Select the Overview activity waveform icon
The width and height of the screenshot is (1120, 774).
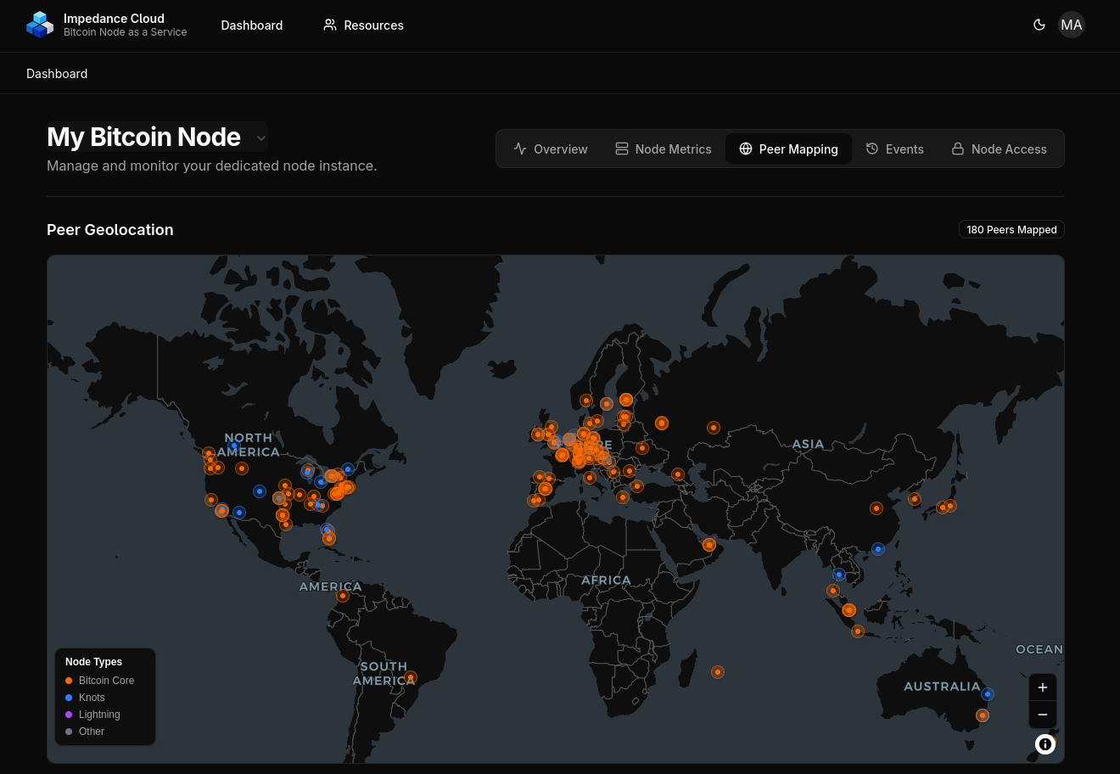tap(520, 149)
